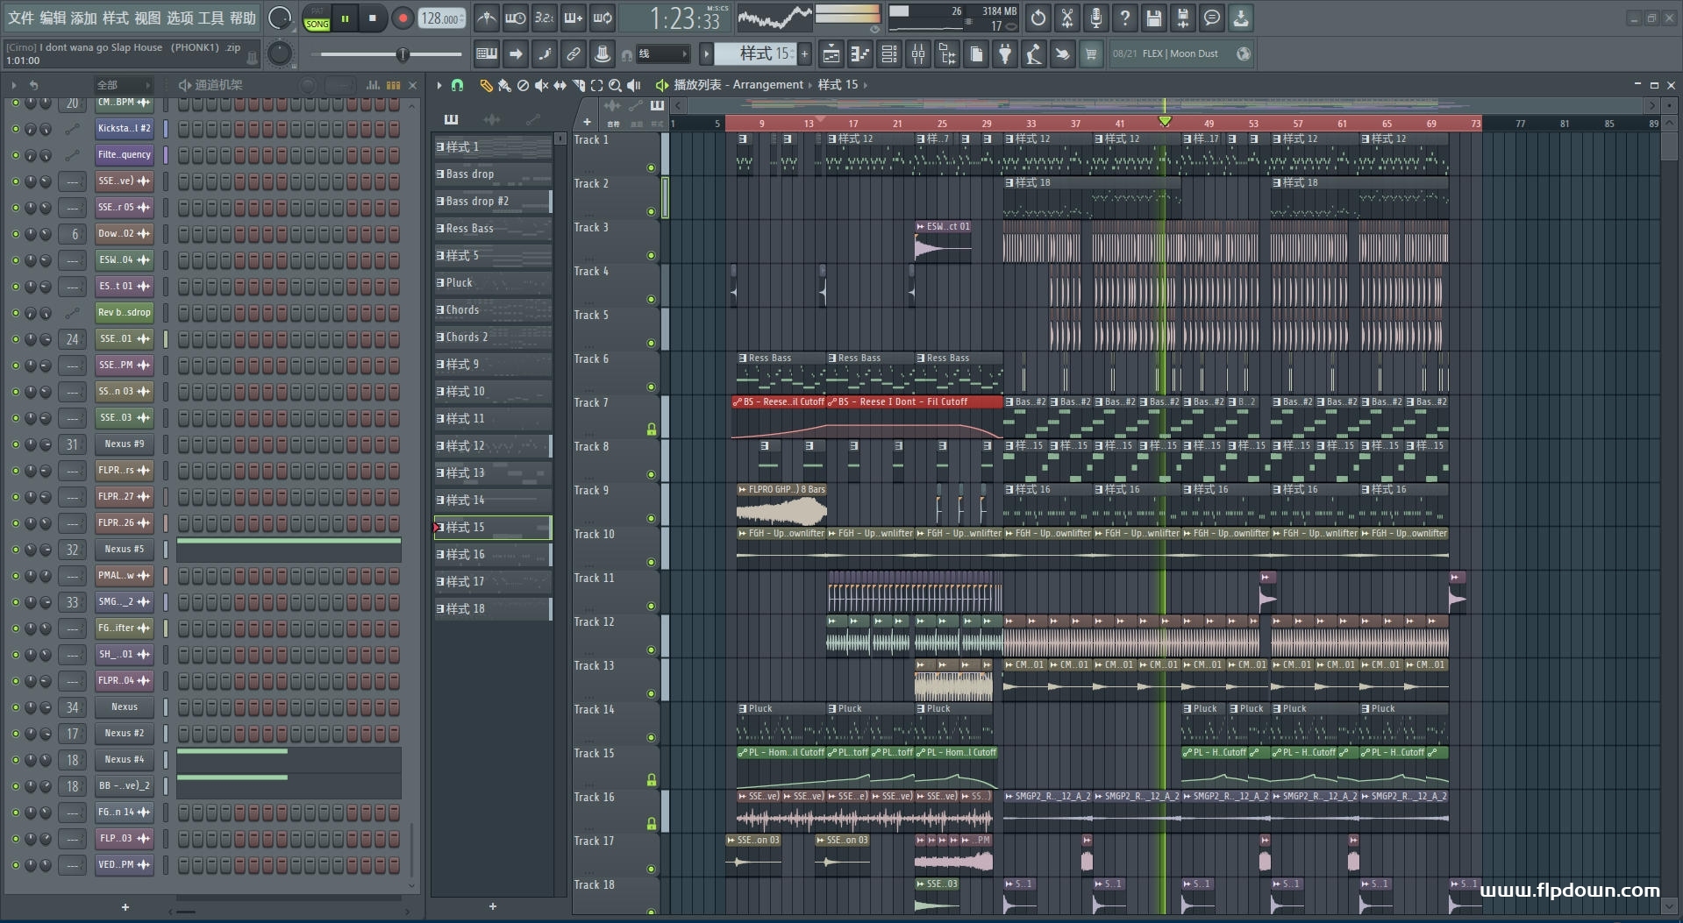Open the 全部 channel filter dropdown

(123, 85)
